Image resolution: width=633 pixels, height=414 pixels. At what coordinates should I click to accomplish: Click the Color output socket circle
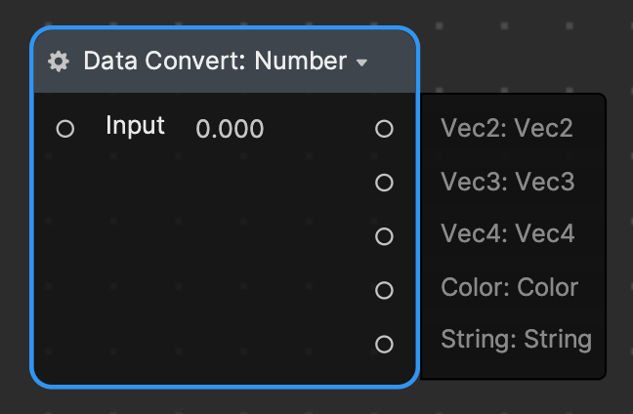(384, 290)
